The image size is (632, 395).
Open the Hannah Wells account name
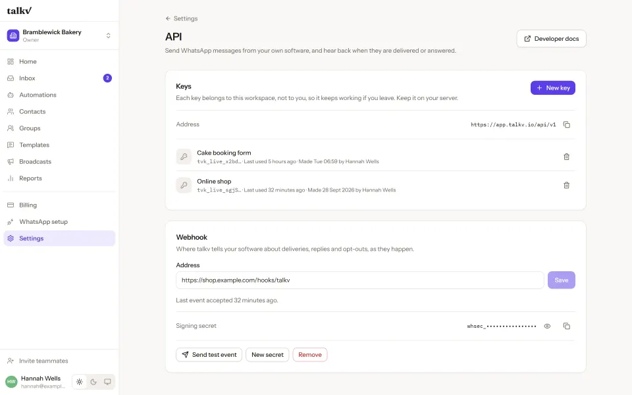41,378
